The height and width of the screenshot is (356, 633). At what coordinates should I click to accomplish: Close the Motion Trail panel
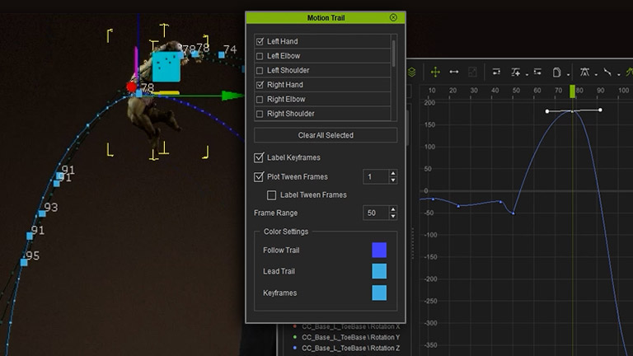tap(393, 17)
